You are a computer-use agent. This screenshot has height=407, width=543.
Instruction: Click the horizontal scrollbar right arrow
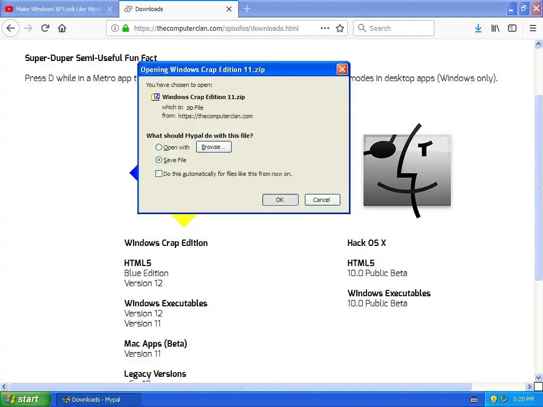point(529,386)
